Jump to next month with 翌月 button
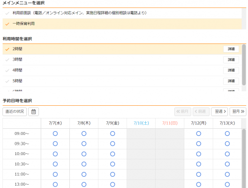Screen dimensions: 248x188 pos(238,111)
